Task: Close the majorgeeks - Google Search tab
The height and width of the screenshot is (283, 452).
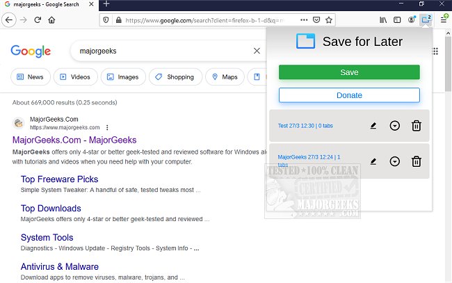Action: point(91,4)
